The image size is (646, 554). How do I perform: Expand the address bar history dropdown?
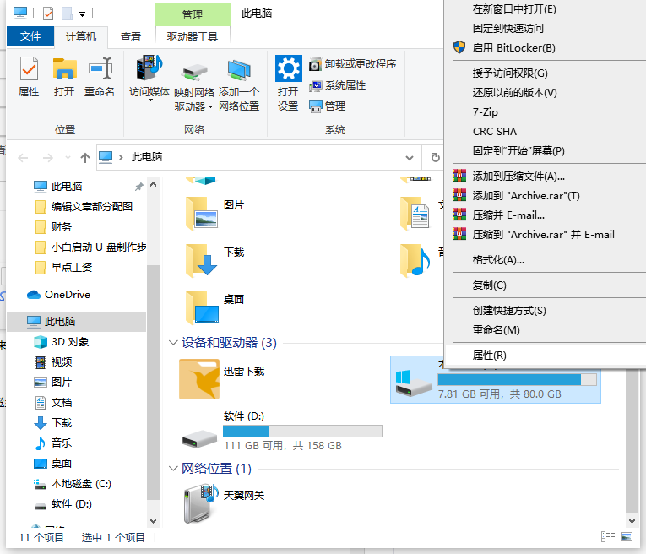point(410,157)
